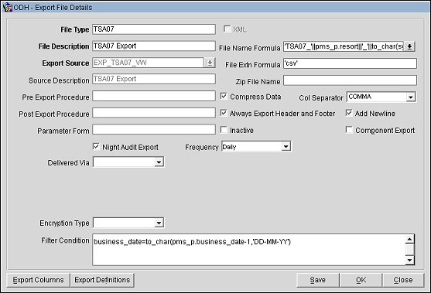Toggle the Add Newline checkbox
This screenshot has width=431, height=293.
point(349,113)
